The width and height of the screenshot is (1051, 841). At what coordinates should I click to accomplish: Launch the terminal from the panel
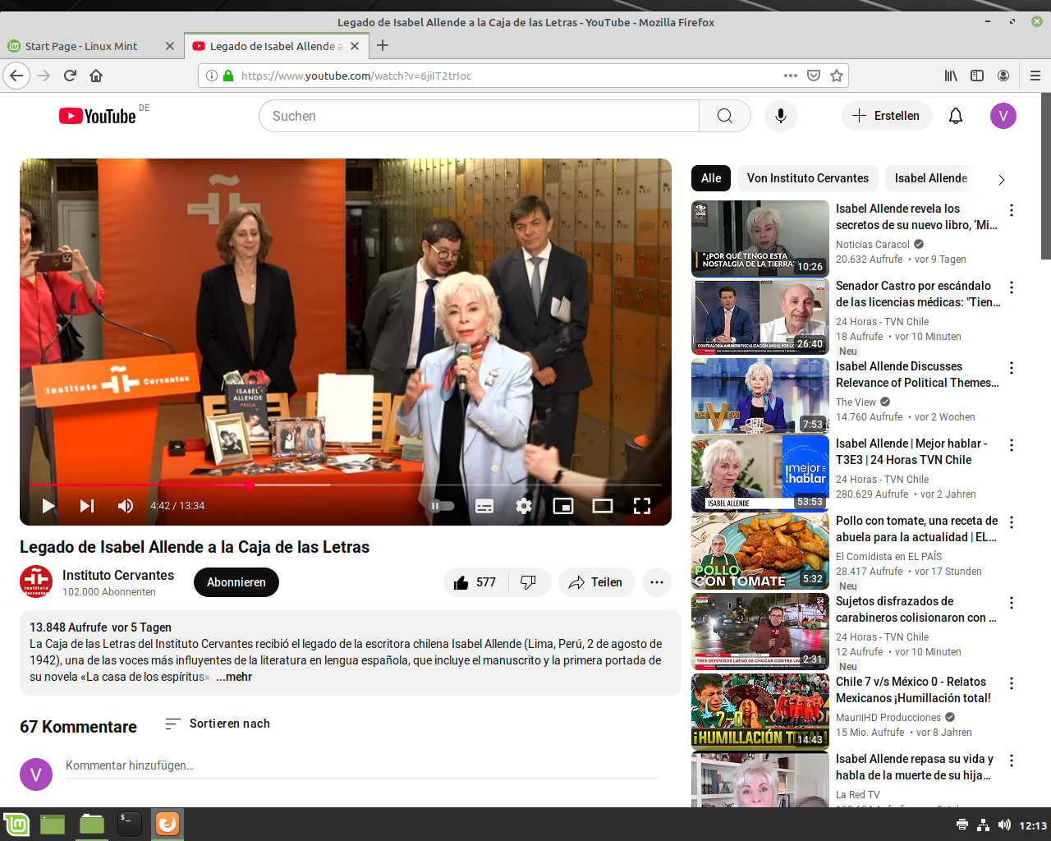tap(130, 824)
